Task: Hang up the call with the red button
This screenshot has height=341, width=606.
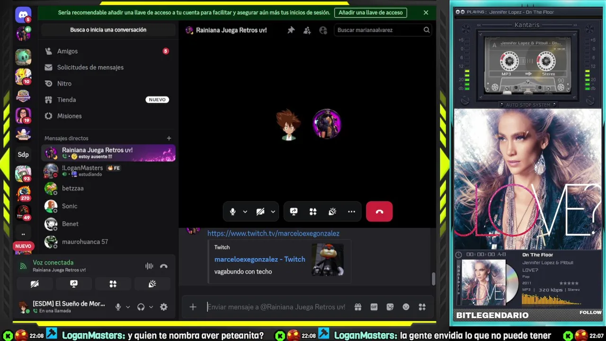Action: 379,212
